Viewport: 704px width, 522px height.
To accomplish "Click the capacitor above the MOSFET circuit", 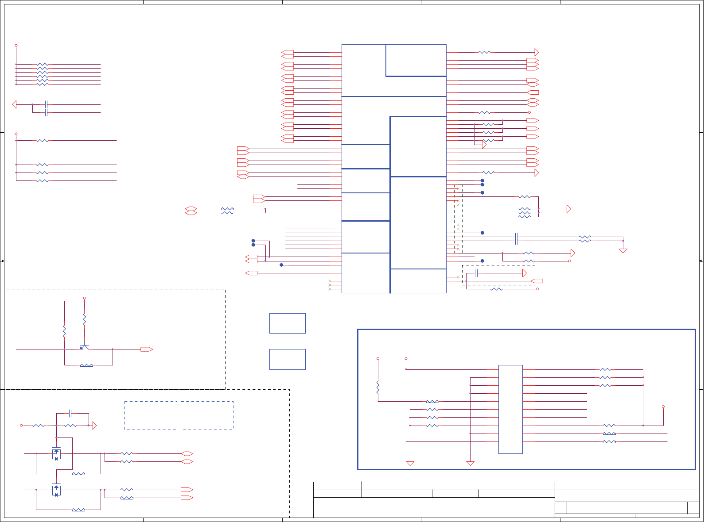I will (x=70, y=414).
